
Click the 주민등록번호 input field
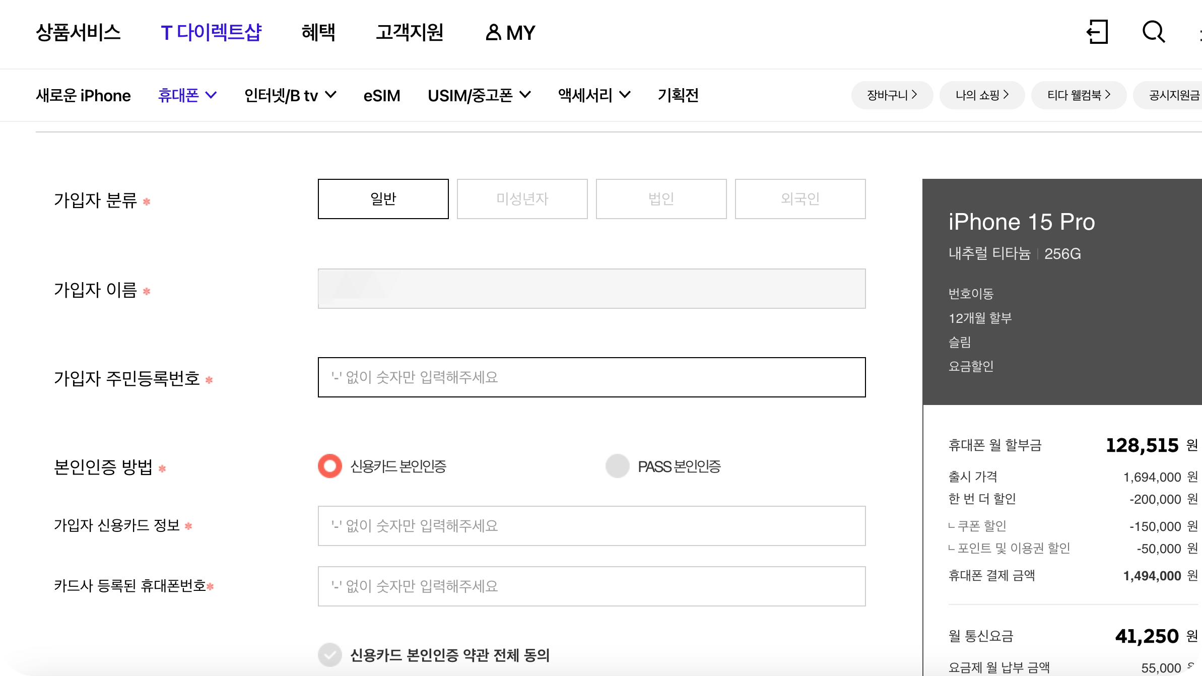click(x=592, y=377)
